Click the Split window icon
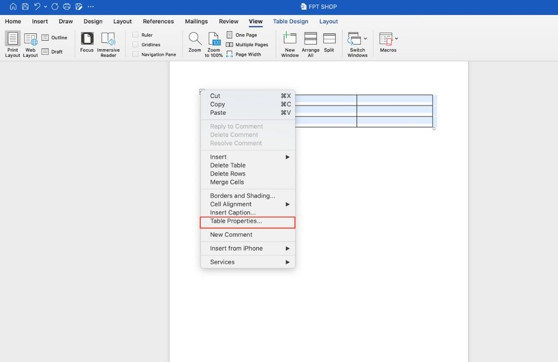 (329, 39)
